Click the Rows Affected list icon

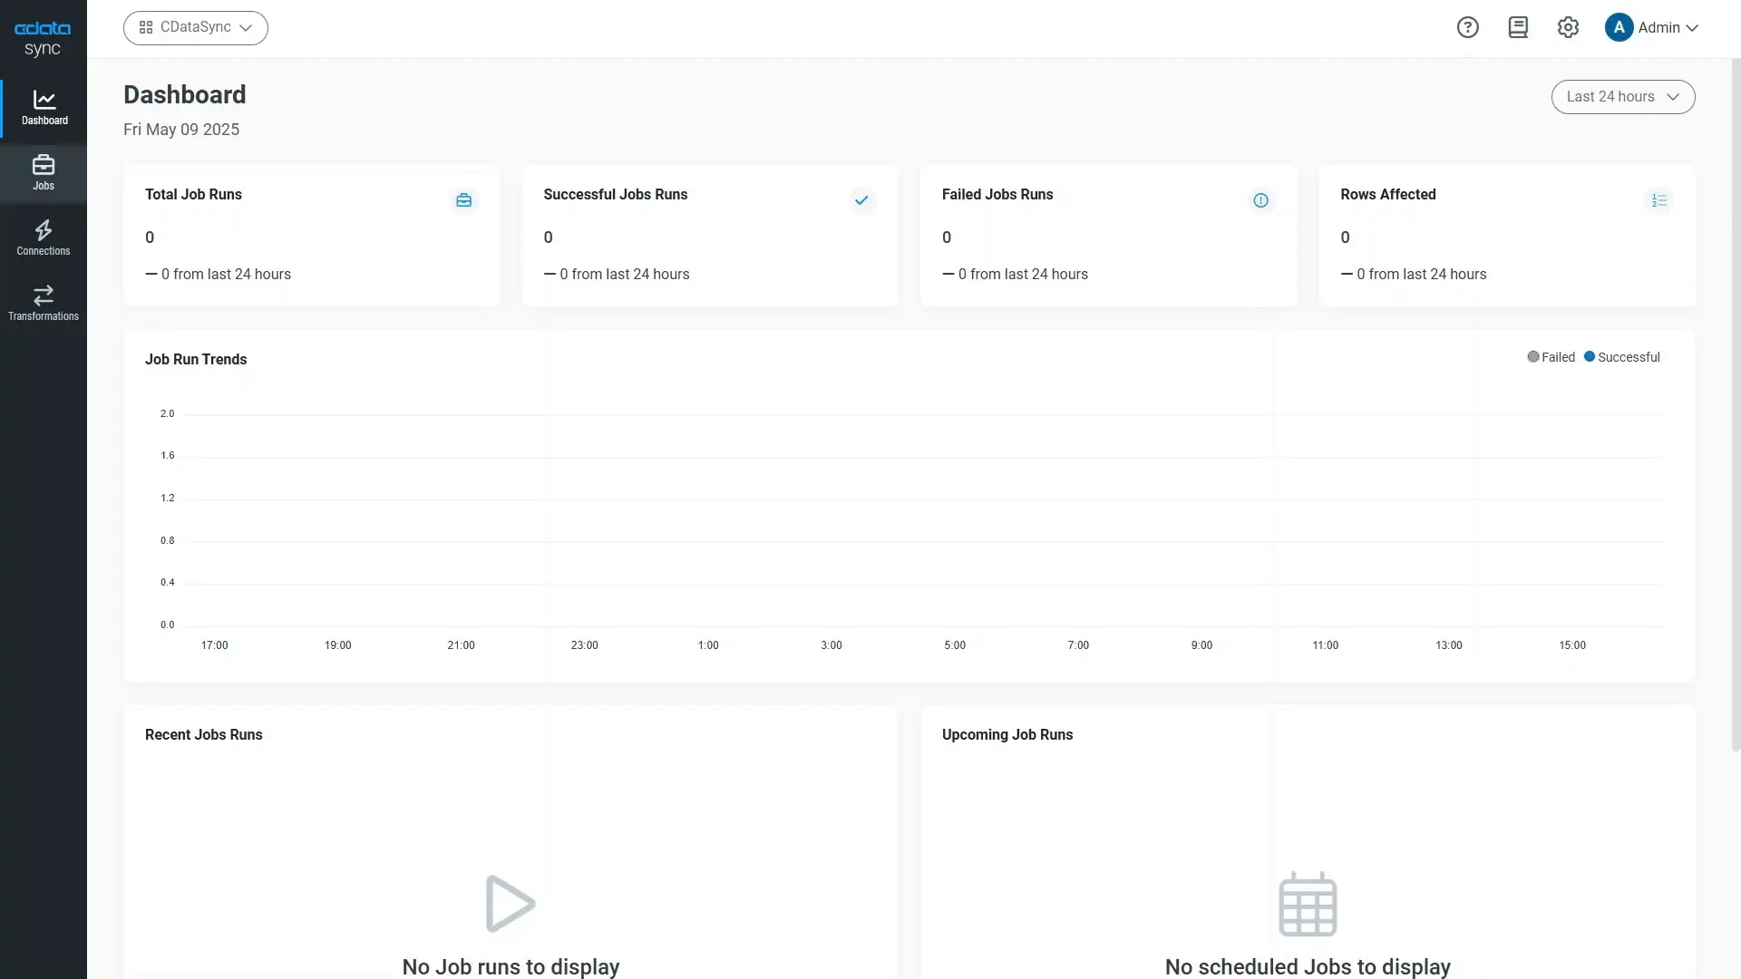pyautogui.click(x=1658, y=200)
